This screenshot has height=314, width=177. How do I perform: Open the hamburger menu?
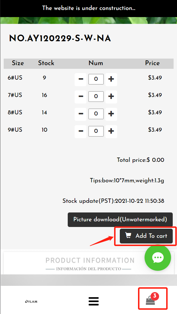click(x=94, y=301)
